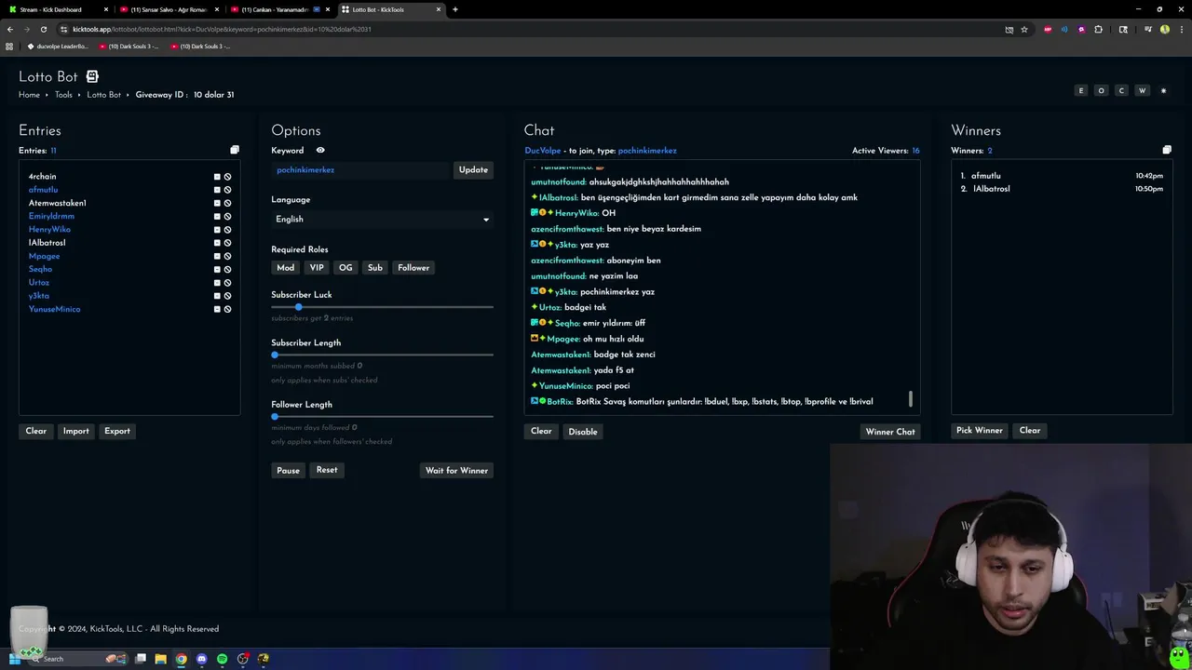Toggle checkbox for entry IAlbatrosI
The height and width of the screenshot is (670, 1192).
click(217, 243)
